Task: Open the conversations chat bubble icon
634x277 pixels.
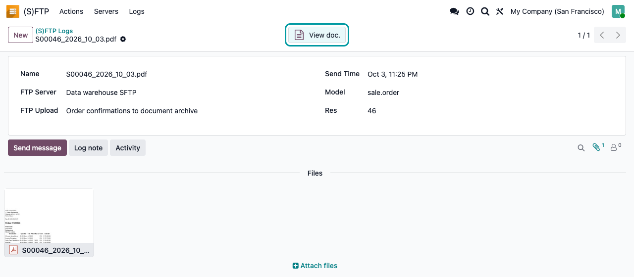Action: click(x=454, y=11)
